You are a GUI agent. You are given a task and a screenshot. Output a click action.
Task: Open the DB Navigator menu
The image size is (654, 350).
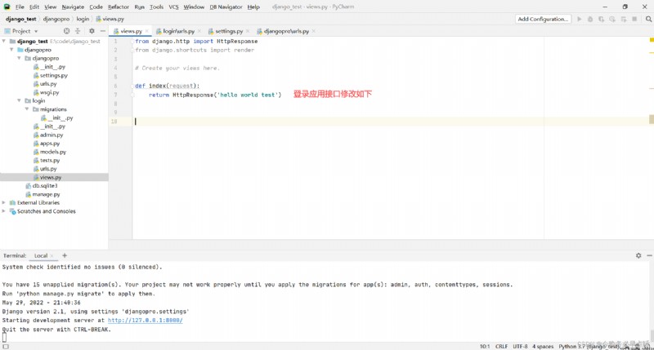pos(226,7)
